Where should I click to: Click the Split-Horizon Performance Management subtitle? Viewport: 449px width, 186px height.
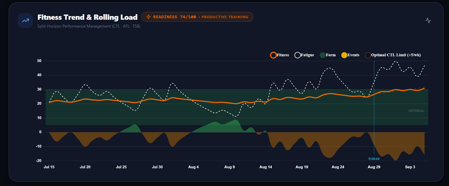(89, 26)
